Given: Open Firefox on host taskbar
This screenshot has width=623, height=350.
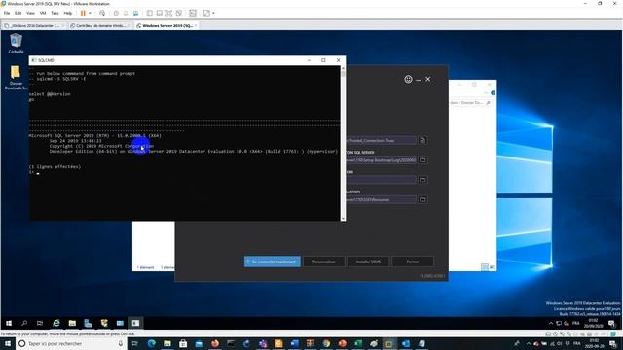Looking at the screenshot, I should click(215, 343).
